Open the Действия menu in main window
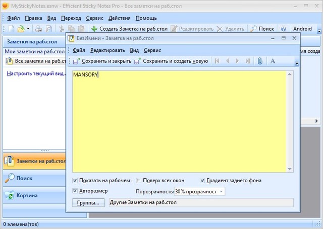 [x=119, y=18]
